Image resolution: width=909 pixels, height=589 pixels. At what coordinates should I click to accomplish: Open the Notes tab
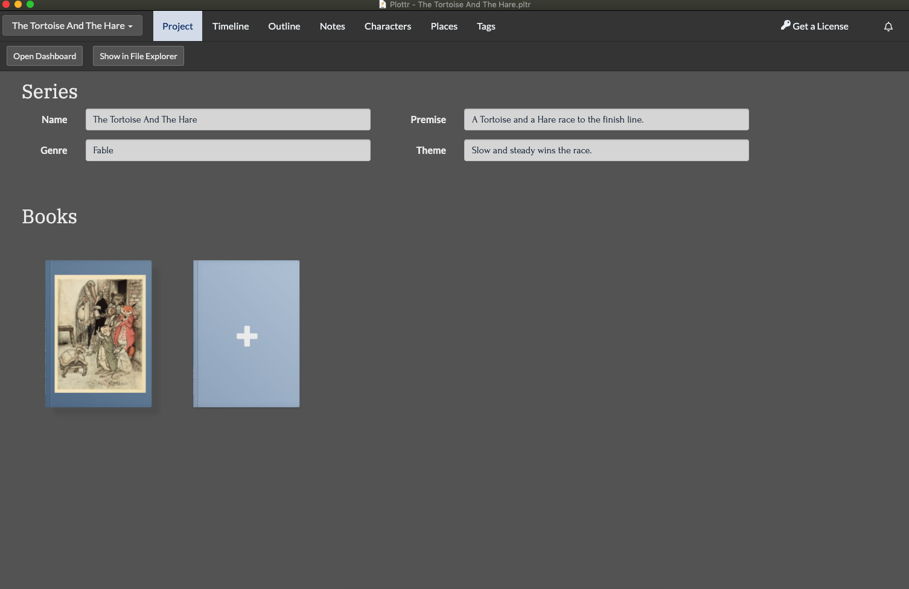(x=332, y=26)
